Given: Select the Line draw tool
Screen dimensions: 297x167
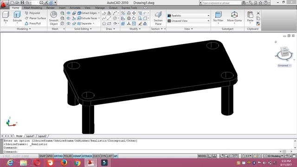Looking at the screenshot, I should pyautogui.click(x=109, y=19).
